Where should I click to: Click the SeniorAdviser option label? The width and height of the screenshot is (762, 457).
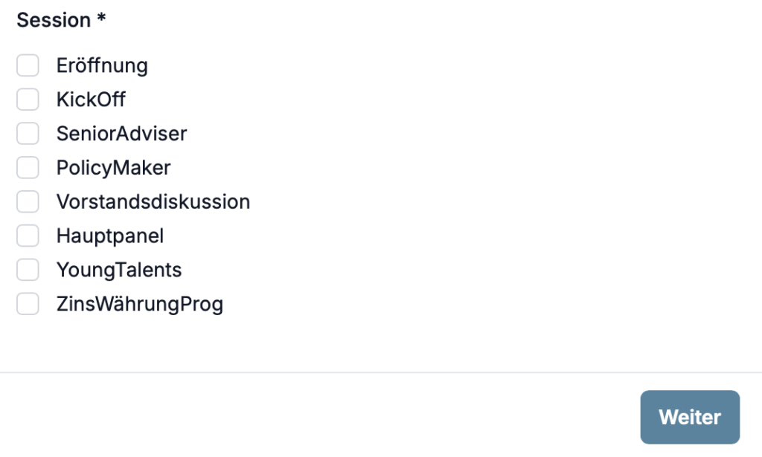pos(121,134)
